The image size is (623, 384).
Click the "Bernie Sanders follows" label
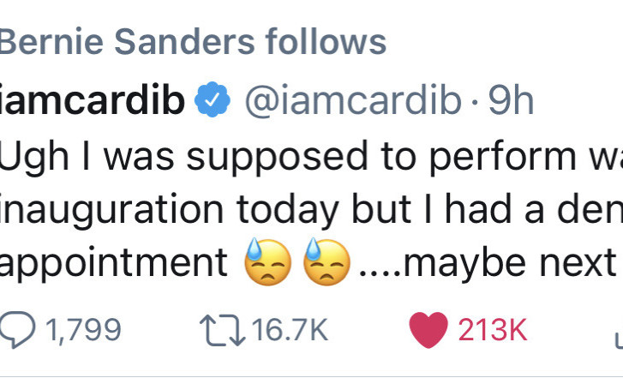(193, 41)
